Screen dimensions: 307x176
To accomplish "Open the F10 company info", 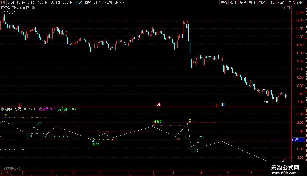I will point(271,2).
